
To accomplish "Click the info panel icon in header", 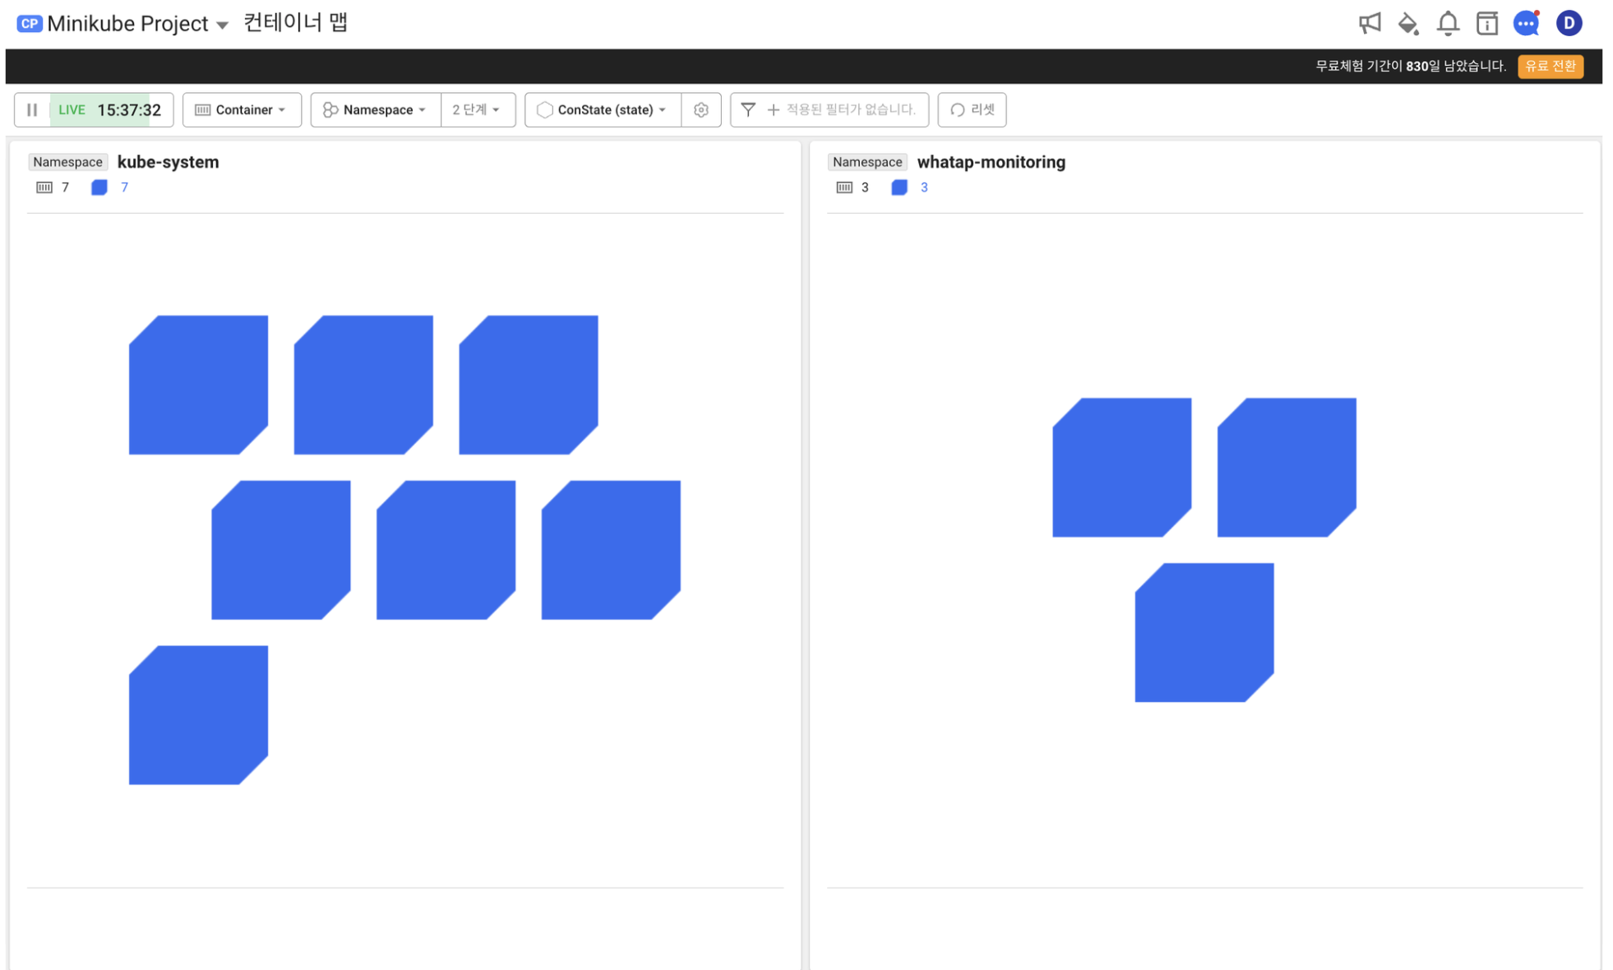I will coord(1486,23).
